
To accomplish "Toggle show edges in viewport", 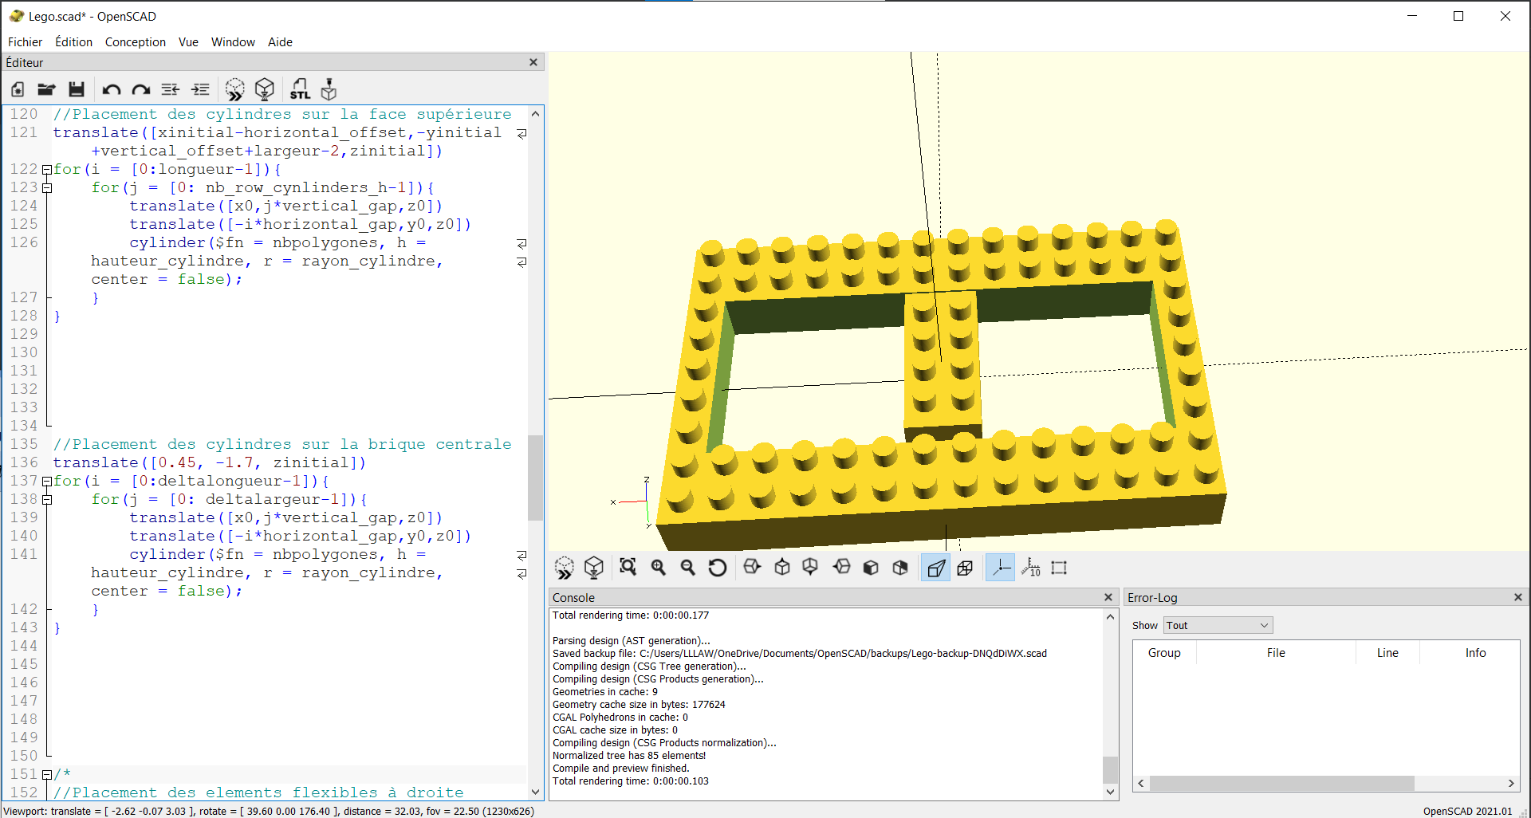I will (x=1059, y=568).
